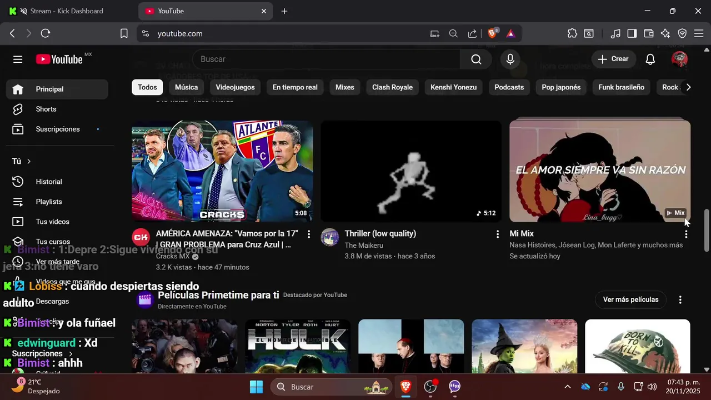The width and height of the screenshot is (711, 400).
Task: Focus the YouTube Buscar search field
Action: [328, 59]
